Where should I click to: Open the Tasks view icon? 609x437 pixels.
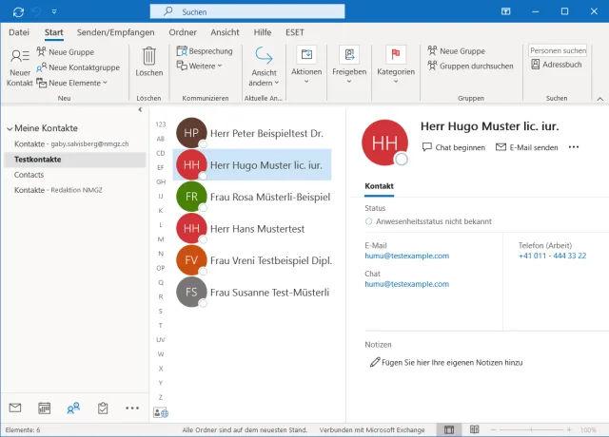[103, 408]
